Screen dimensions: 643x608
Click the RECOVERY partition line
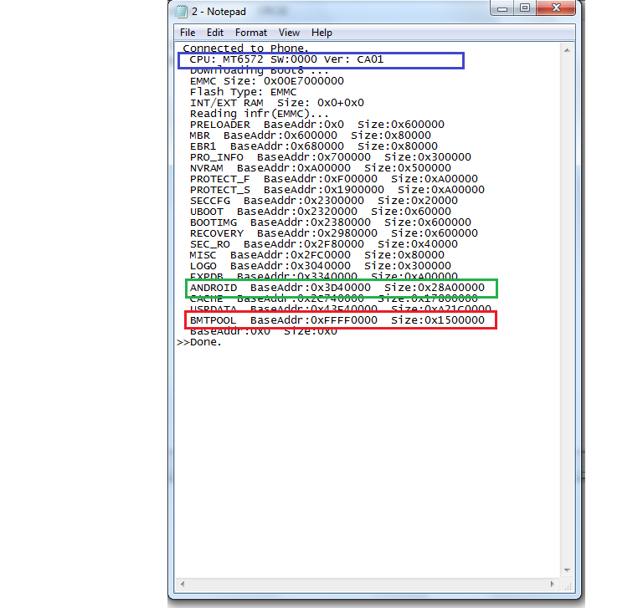334,233
